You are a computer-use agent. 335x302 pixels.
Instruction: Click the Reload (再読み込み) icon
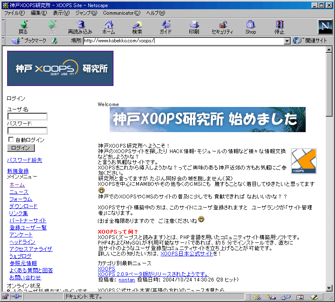[x=80, y=27]
